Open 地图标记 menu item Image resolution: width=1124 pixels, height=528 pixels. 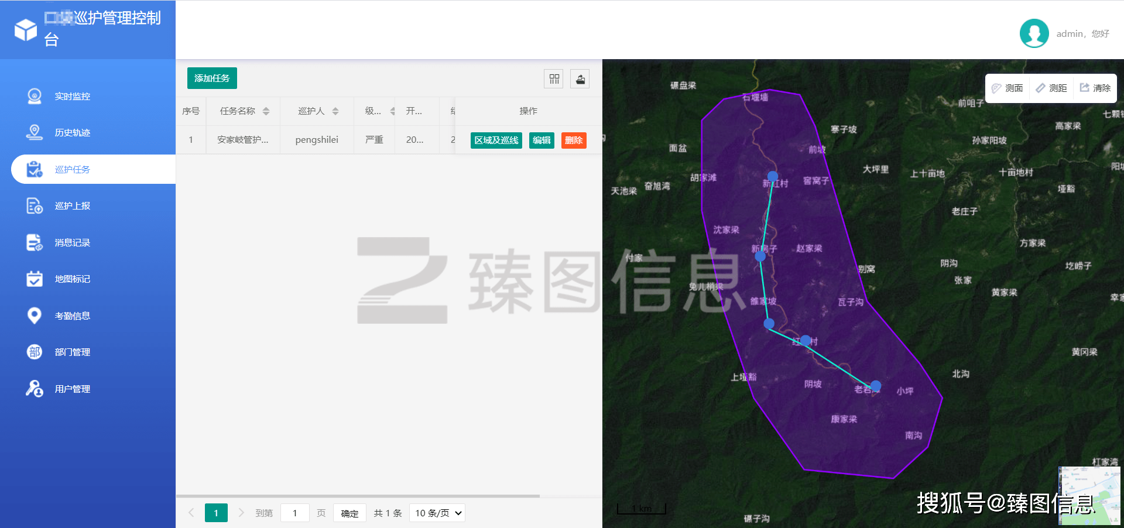[73, 279]
